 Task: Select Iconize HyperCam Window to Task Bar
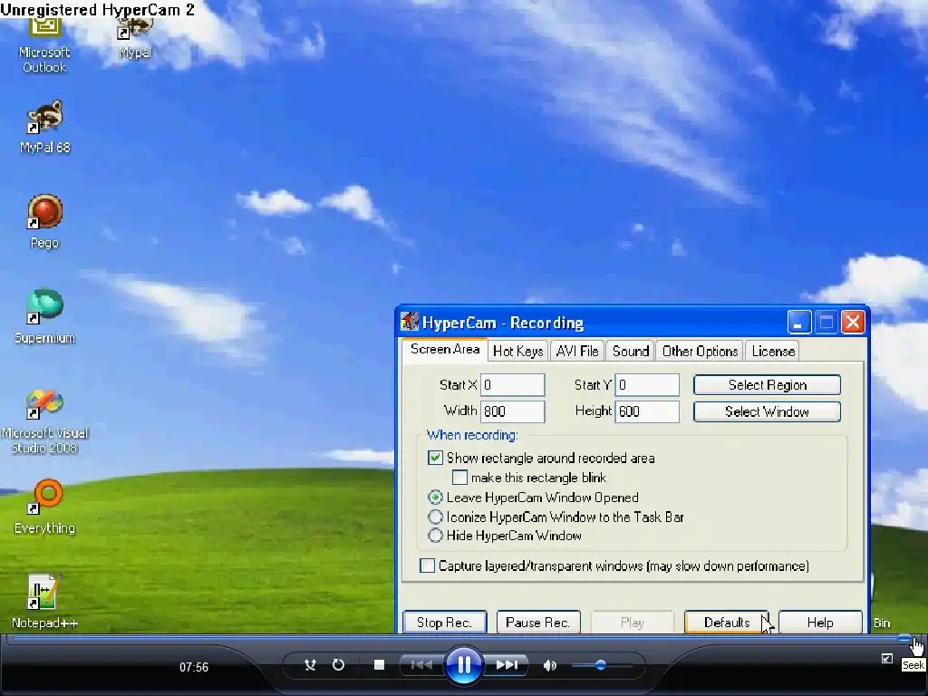point(435,517)
